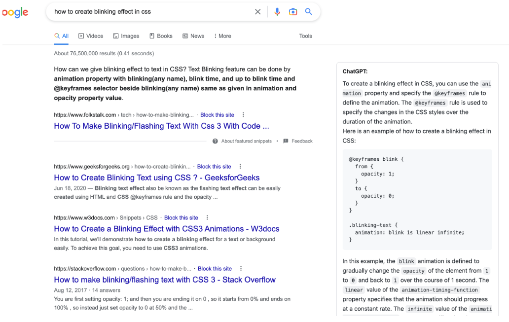Open Stack Overflow 'blinking/flashing text with CSS 3' link
The height and width of the screenshot is (322, 509).
point(165,280)
